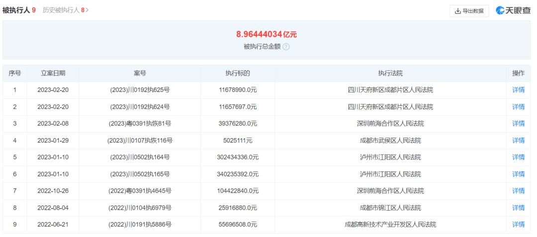Click 四川天府新区成都片区人民法院 in row 1
Image resolution: width=537 pixels, height=237 pixels.
(x=390, y=90)
